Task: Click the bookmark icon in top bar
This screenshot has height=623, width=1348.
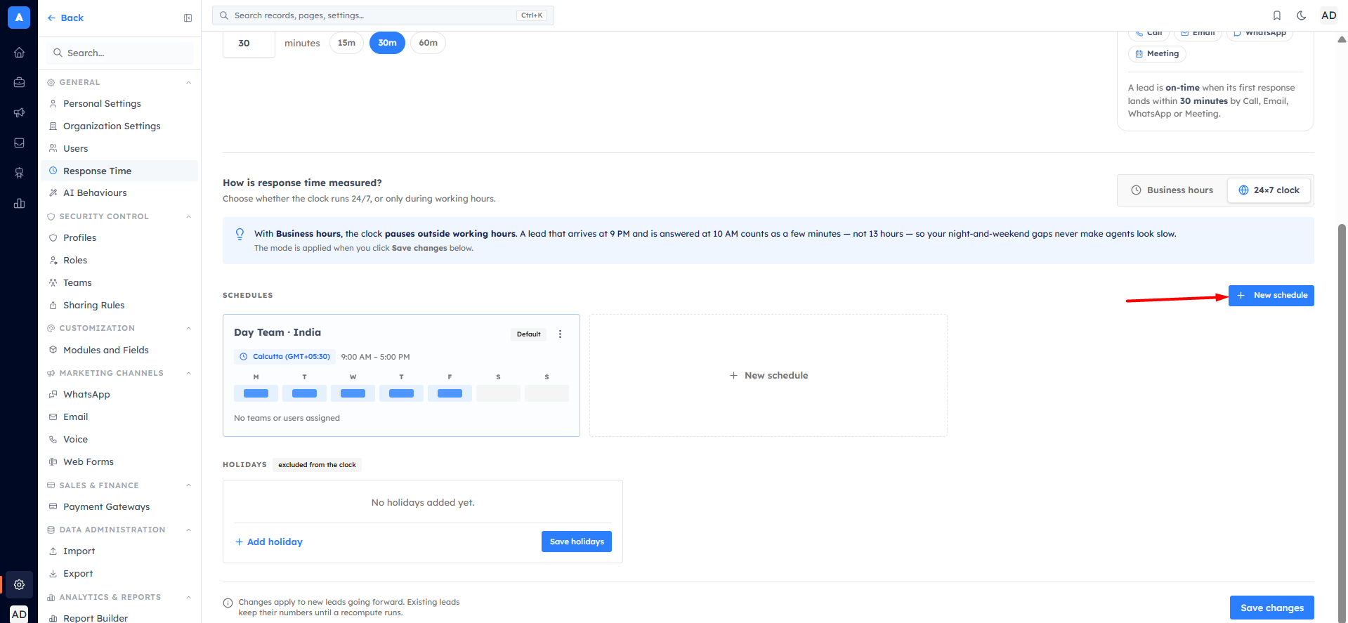Action: coord(1277,15)
